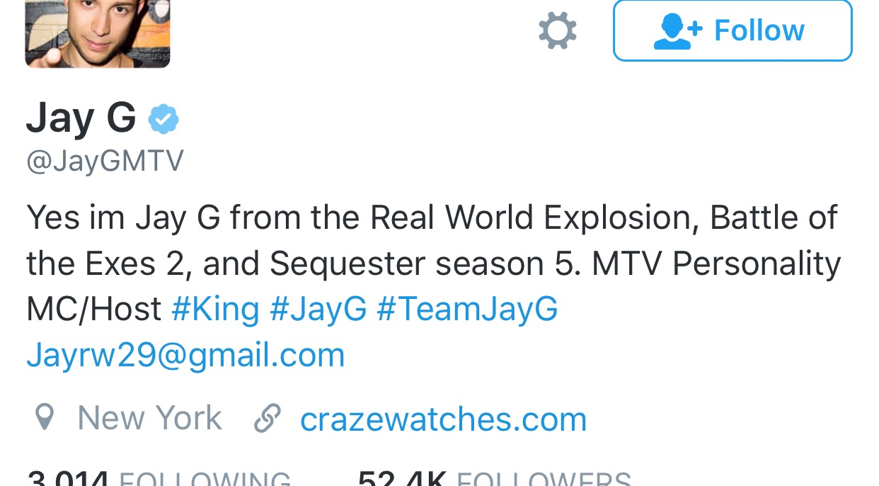Image resolution: width=879 pixels, height=486 pixels.
Task: Open the #TeamJayG hashtag
Action: tap(467, 310)
